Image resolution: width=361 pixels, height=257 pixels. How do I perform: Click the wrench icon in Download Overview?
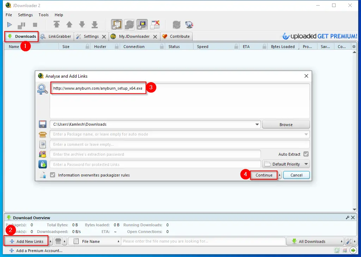click(x=348, y=217)
